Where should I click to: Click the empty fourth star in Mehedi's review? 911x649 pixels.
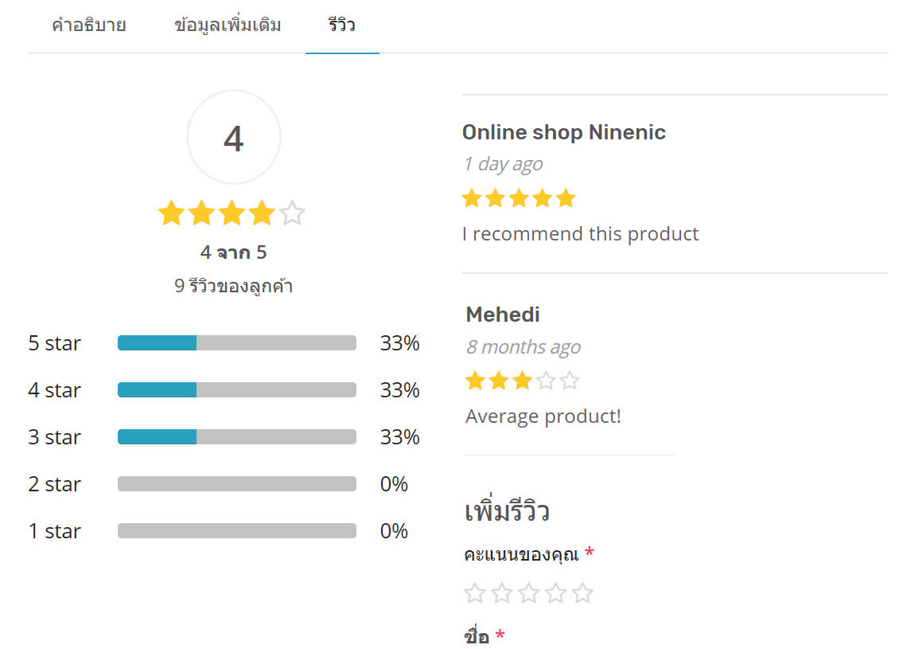546,381
